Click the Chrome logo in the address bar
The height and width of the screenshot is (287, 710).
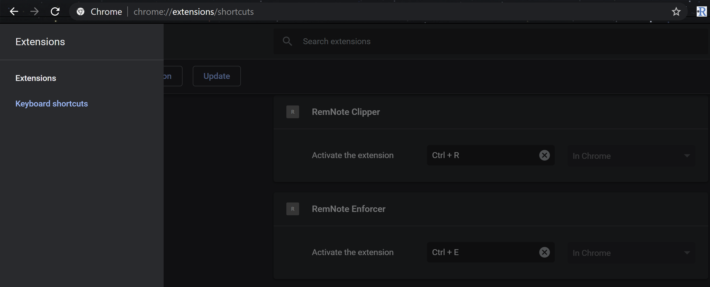[80, 11]
